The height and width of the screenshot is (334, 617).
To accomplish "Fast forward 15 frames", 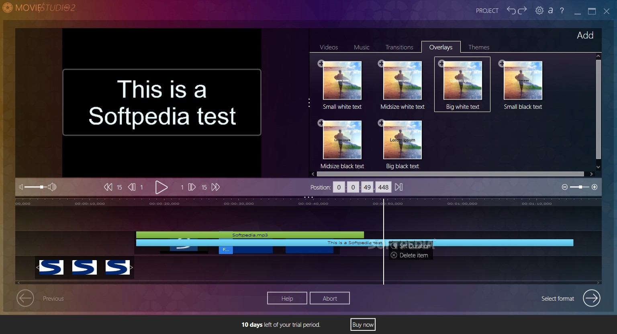I will click(216, 187).
